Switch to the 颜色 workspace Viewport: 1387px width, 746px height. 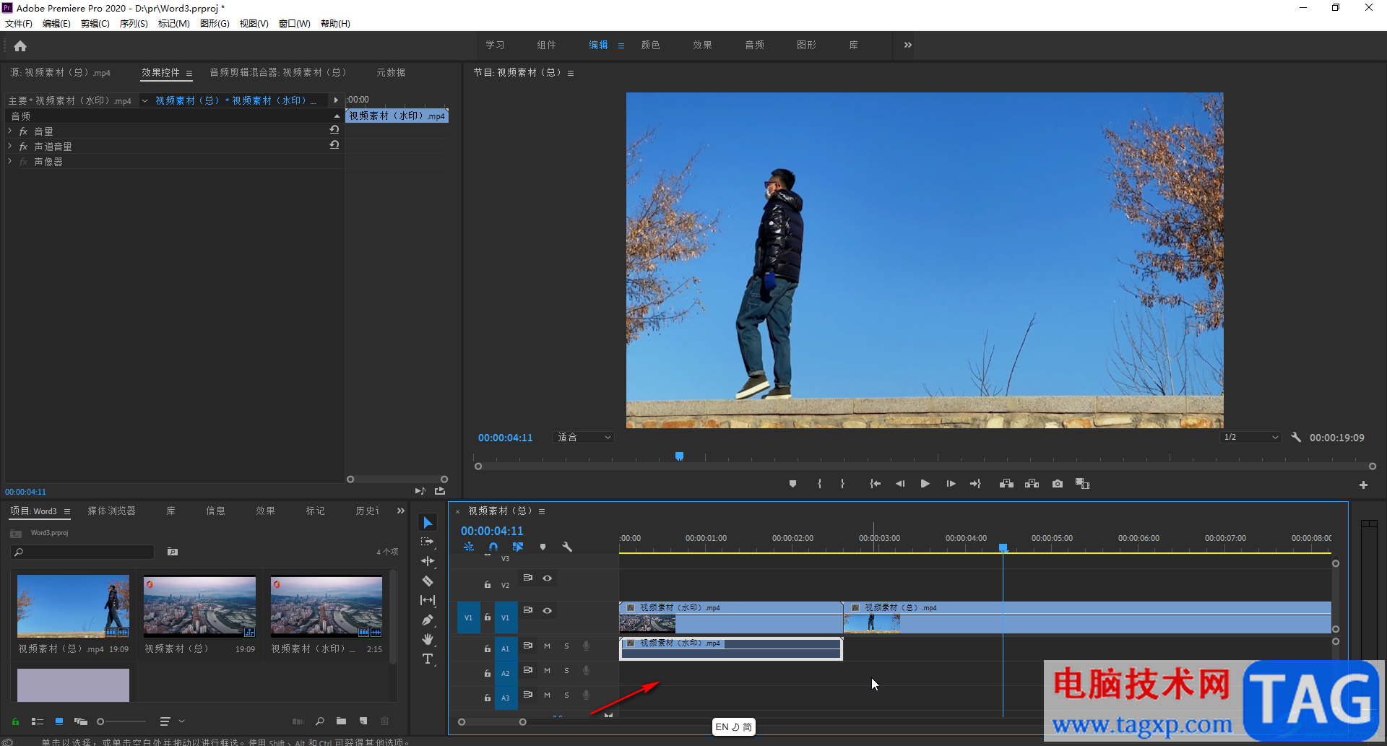coord(651,45)
